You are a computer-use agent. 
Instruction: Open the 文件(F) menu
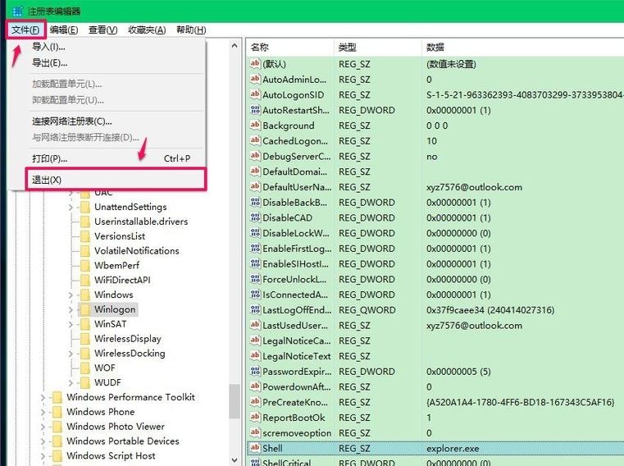click(x=25, y=30)
